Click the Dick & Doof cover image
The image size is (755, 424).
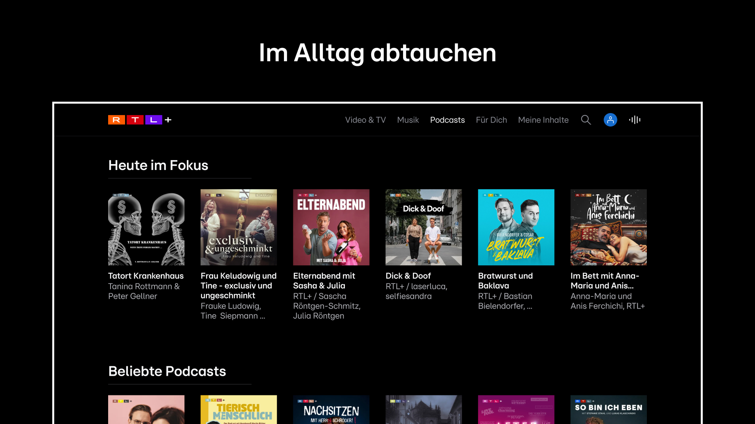[x=424, y=227]
